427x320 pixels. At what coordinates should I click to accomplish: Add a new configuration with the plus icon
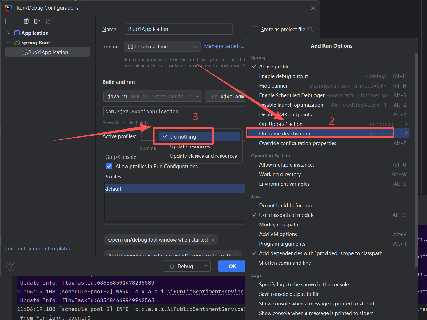pyautogui.click(x=6, y=21)
